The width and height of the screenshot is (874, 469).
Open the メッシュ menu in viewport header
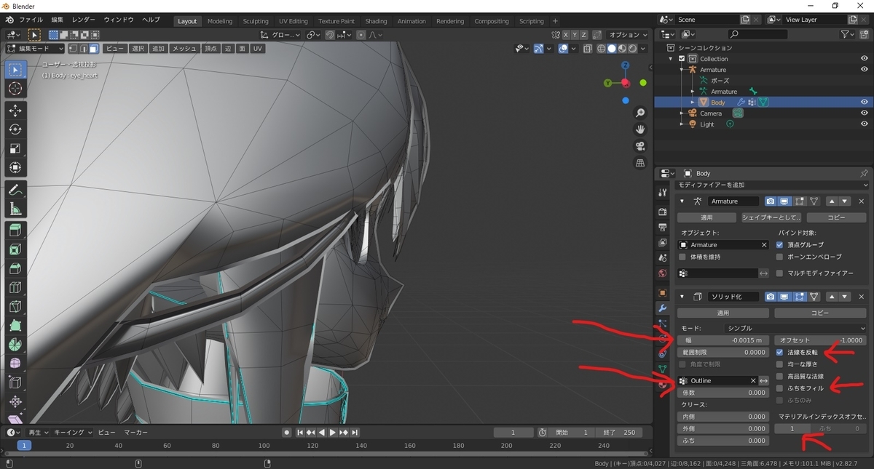pos(184,49)
